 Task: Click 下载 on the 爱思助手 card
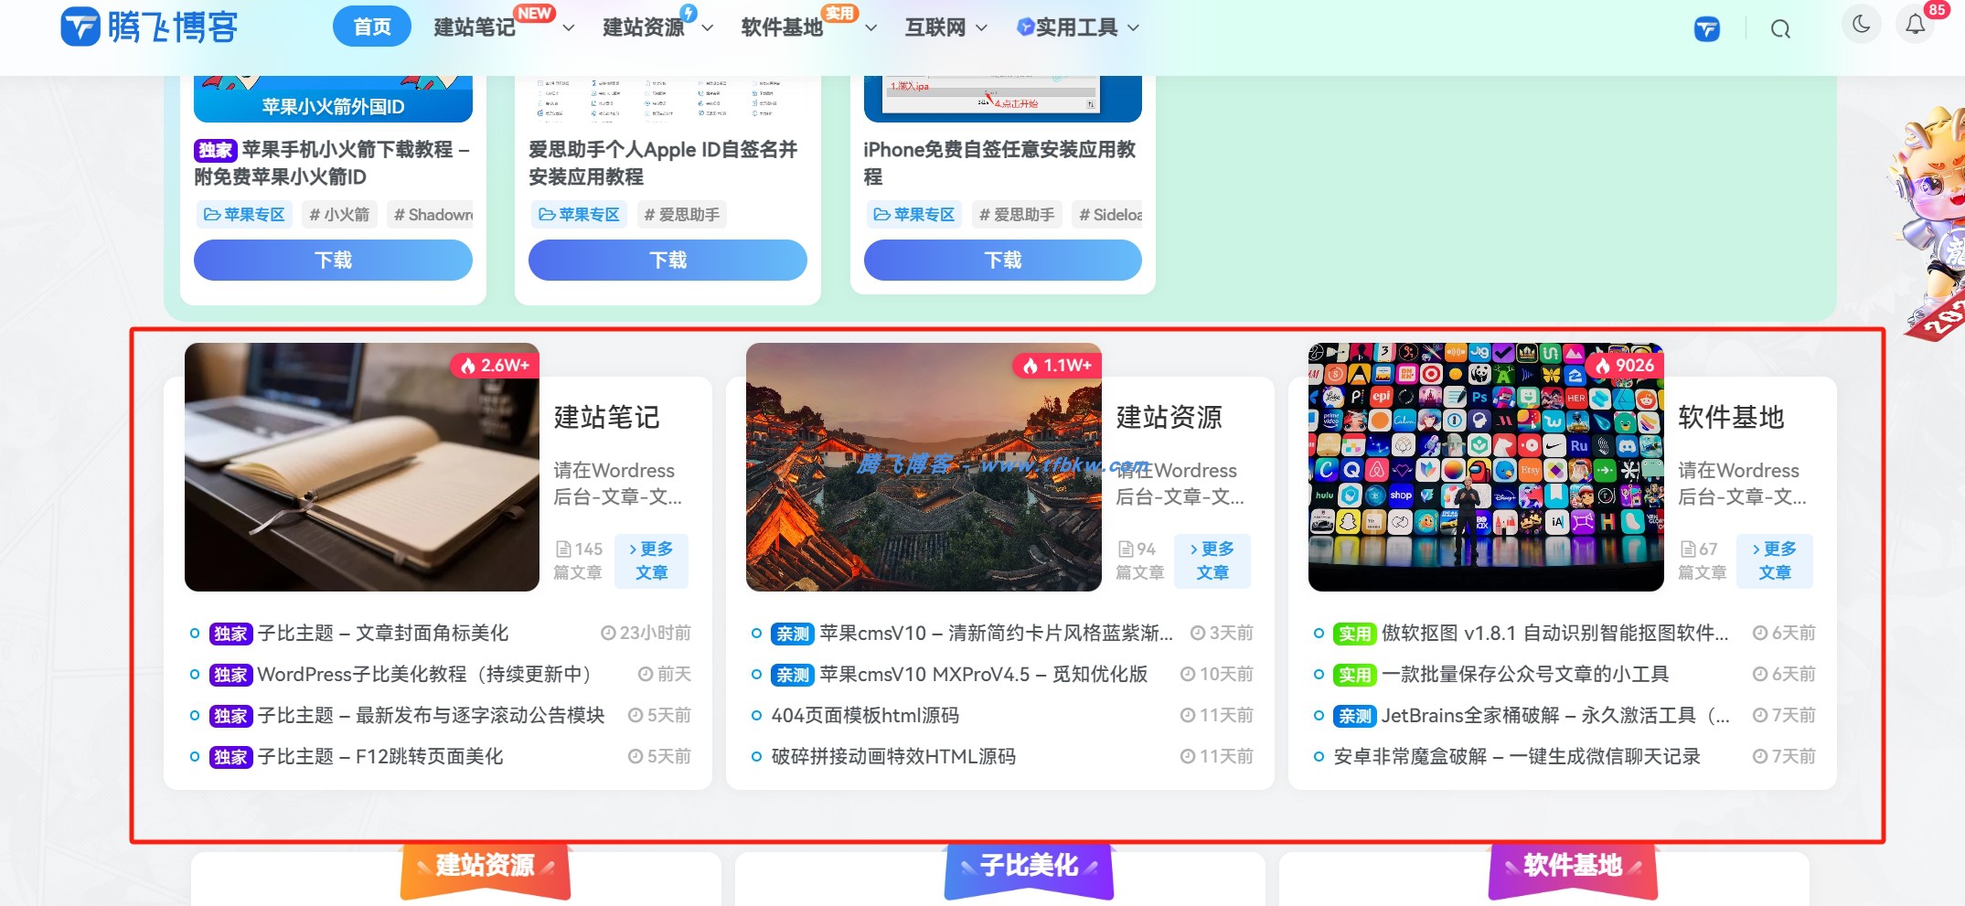pos(667,260)
